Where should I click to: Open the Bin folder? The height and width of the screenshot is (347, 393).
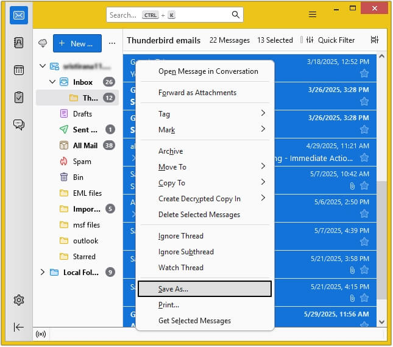77,177
